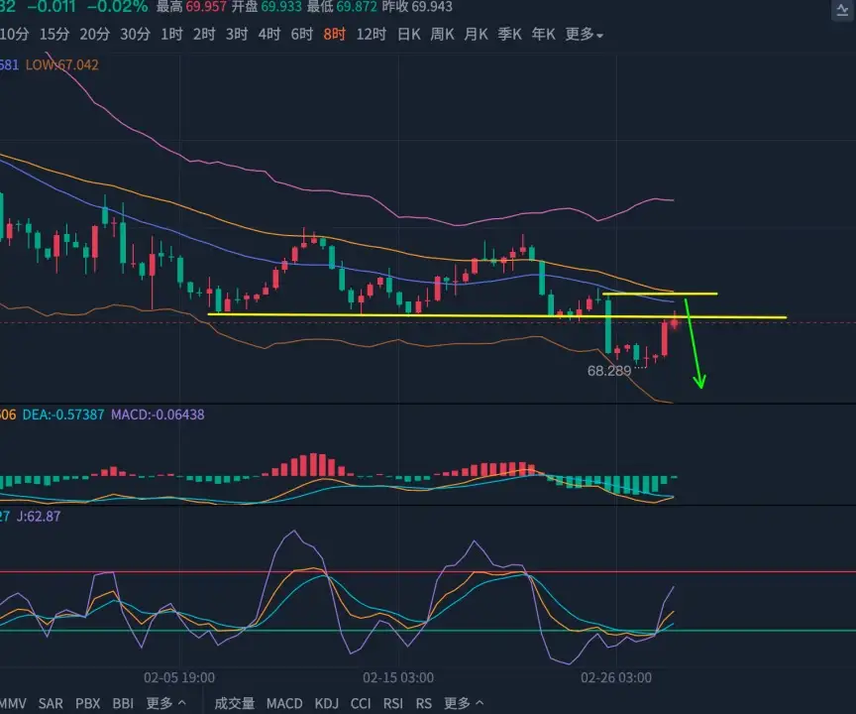Screen dimensions: 856x714
Task: Click the 开盘 69.933 open price value
Action: coord(267,7)
